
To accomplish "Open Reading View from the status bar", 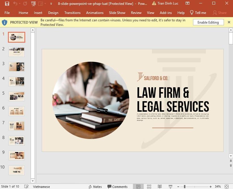I will point(160,186).
